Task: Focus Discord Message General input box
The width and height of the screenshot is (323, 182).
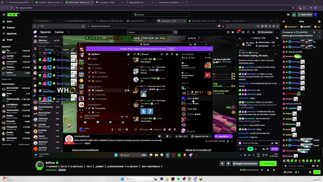Action: 151,130
